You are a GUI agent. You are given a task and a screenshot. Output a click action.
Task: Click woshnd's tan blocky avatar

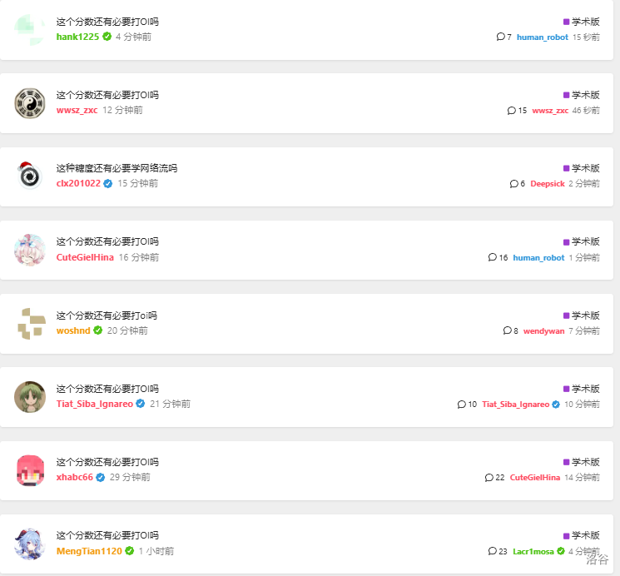point(30,323)
